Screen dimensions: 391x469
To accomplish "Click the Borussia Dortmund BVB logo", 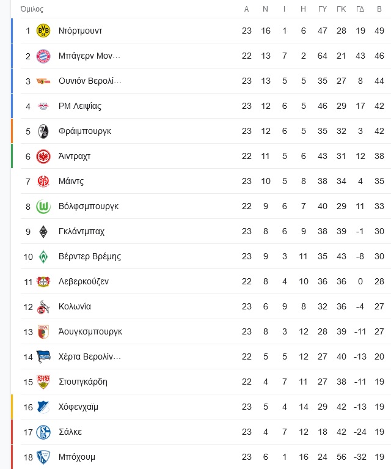I will 43,31.
